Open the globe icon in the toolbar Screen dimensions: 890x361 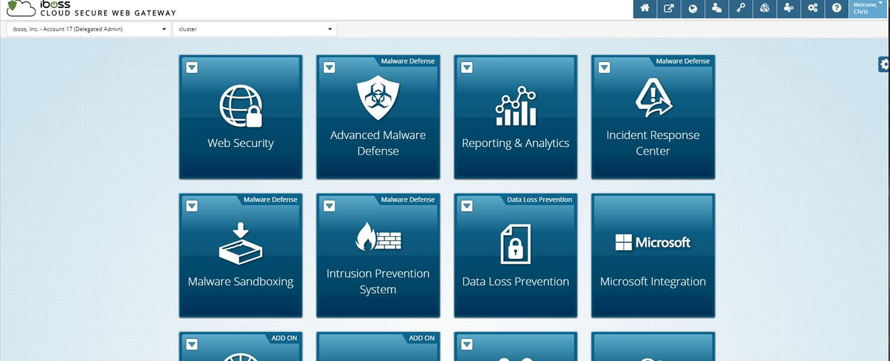[693, 8]
